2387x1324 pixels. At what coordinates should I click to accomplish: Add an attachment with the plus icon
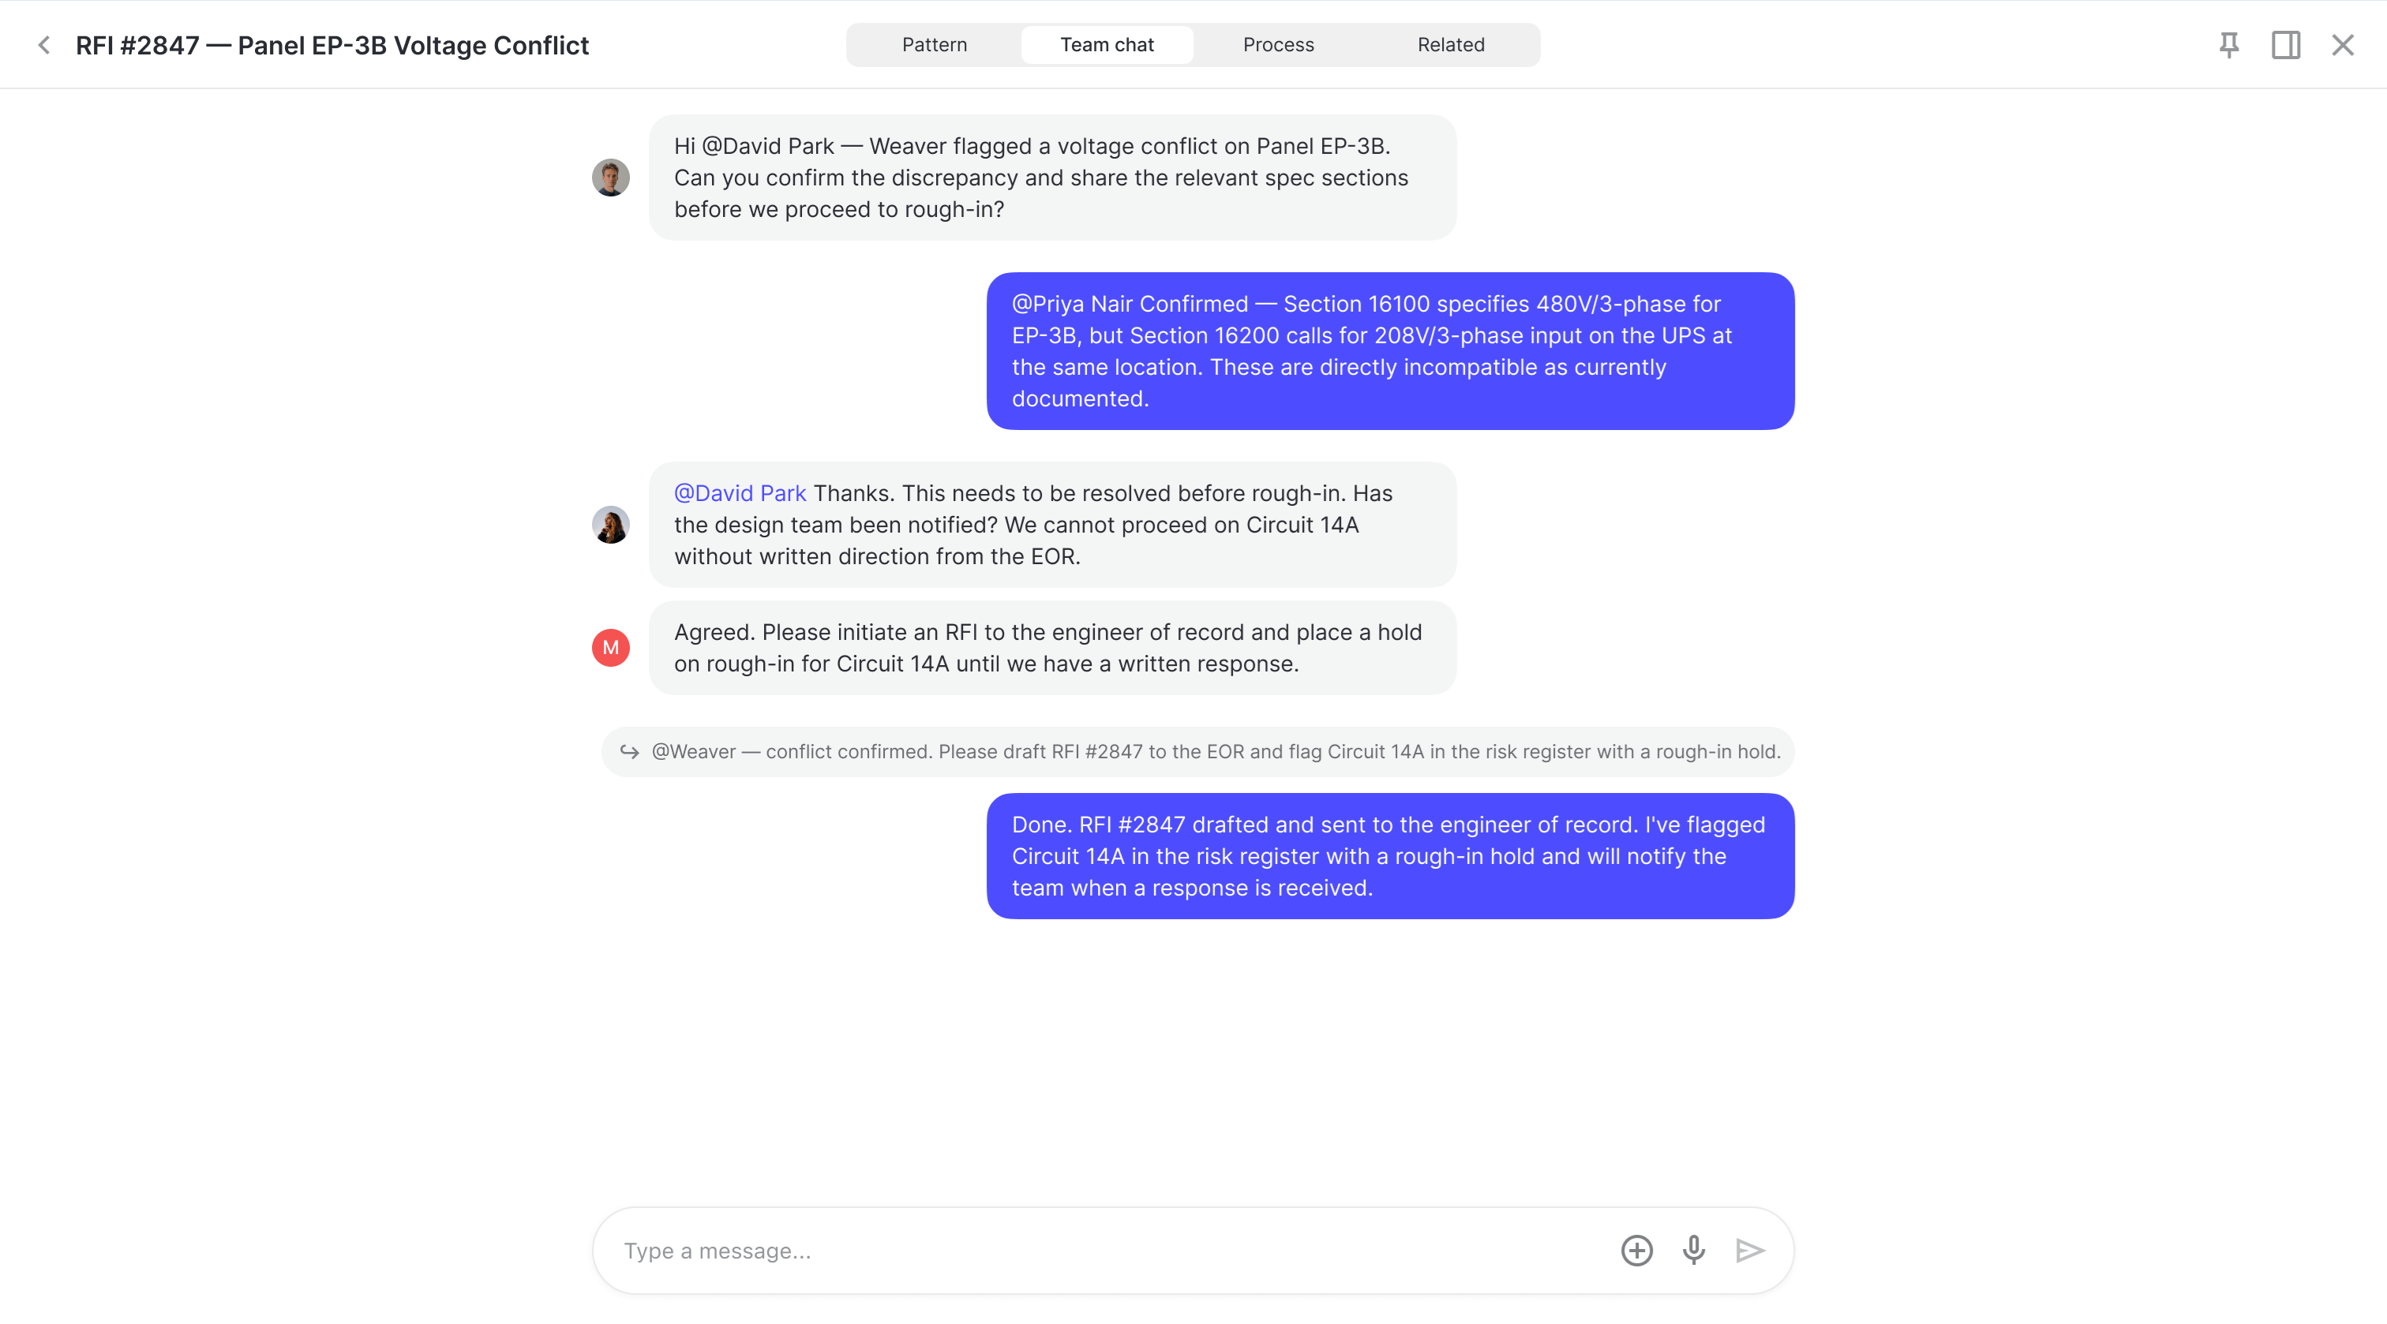tap(1636, 1250)
